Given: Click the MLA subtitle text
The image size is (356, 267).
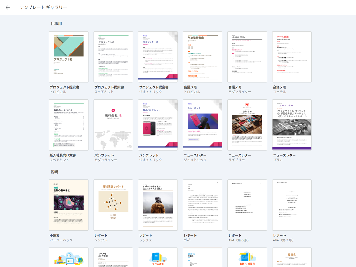Looking at the screenshot, I should click(187, 240).
